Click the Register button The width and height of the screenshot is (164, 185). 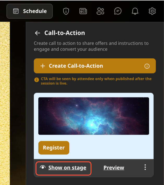[54, 148]
